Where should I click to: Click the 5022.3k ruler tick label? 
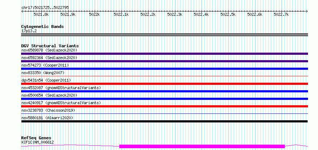point(175,14)
